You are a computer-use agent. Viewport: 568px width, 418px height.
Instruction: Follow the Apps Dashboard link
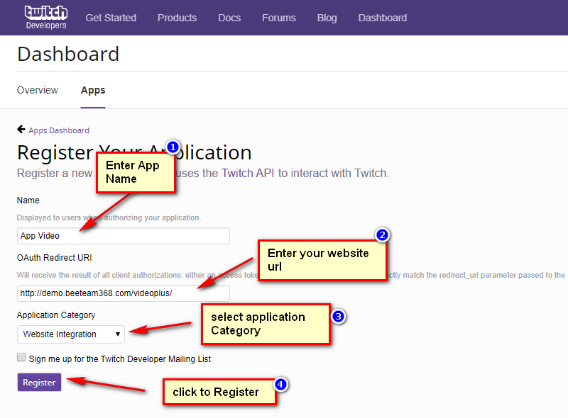[x=59, y=130]
